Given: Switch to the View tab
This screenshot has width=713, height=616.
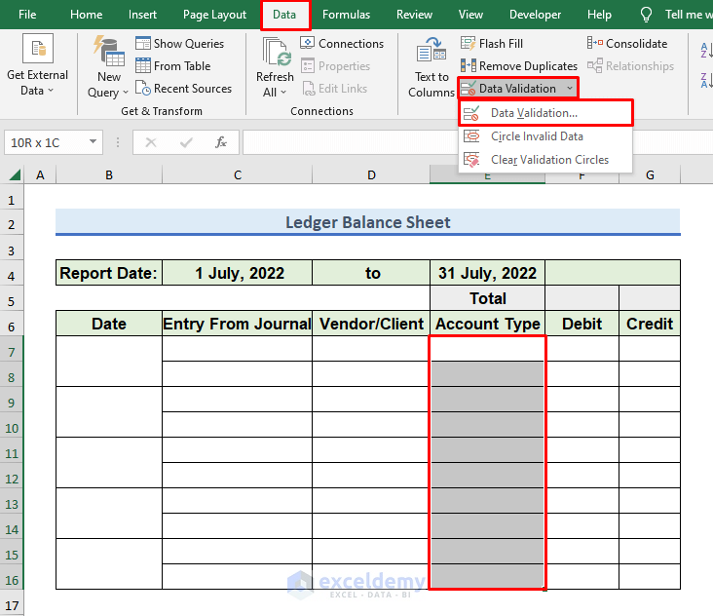Looking at the screenshot, I should (470, 15).
